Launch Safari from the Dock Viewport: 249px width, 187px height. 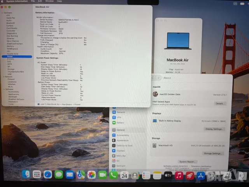pos(47,175)
